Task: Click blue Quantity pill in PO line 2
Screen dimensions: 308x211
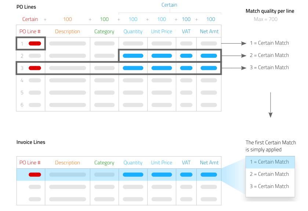Action: 133,56
